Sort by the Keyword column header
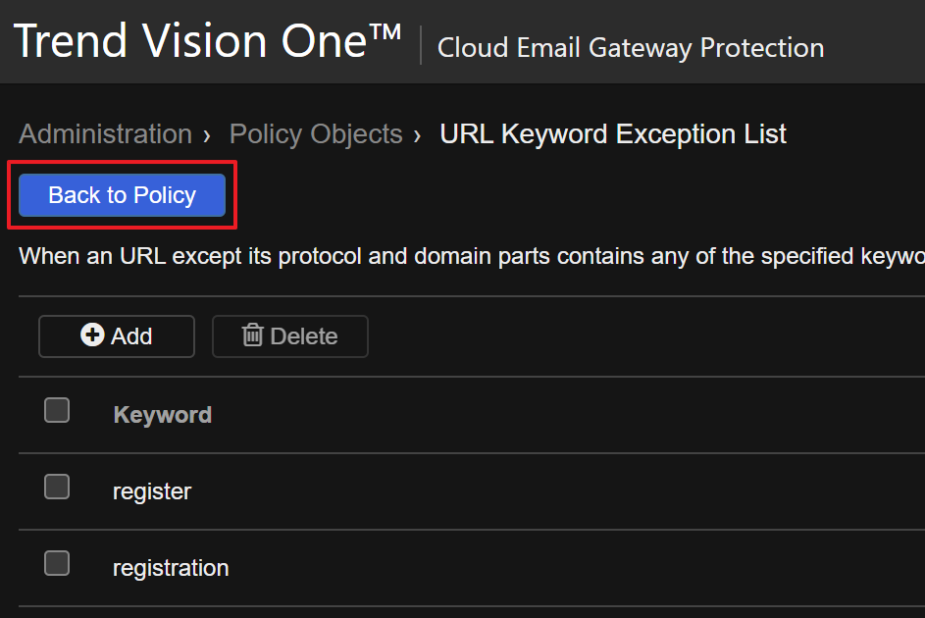The width and height of the screenshot is (925, 618). coord(162,415)
